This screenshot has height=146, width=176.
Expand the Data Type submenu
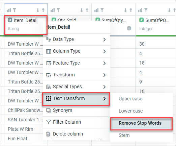click(77, 40)
